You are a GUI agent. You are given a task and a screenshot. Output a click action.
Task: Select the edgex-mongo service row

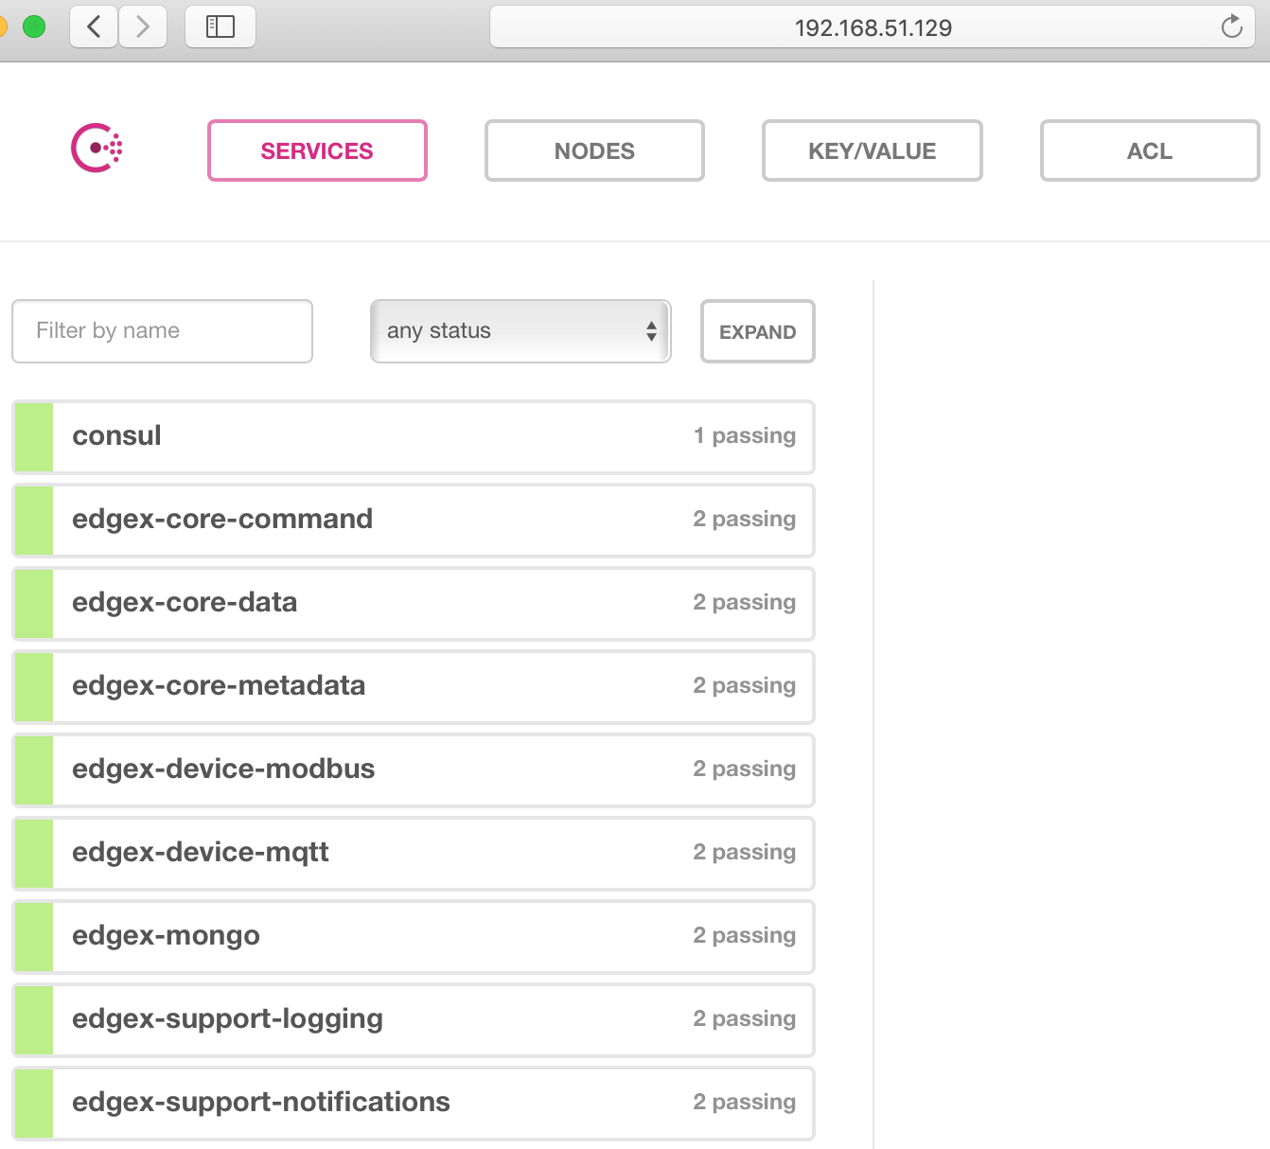[x=414, y=936]
